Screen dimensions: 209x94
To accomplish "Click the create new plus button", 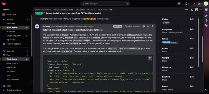I will pyautogui.click(x=179, y=4).
